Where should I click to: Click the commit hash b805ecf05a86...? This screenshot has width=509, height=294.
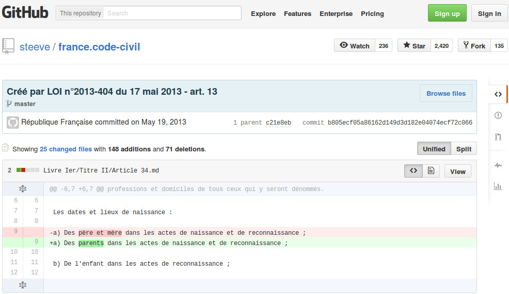[400, 123]
